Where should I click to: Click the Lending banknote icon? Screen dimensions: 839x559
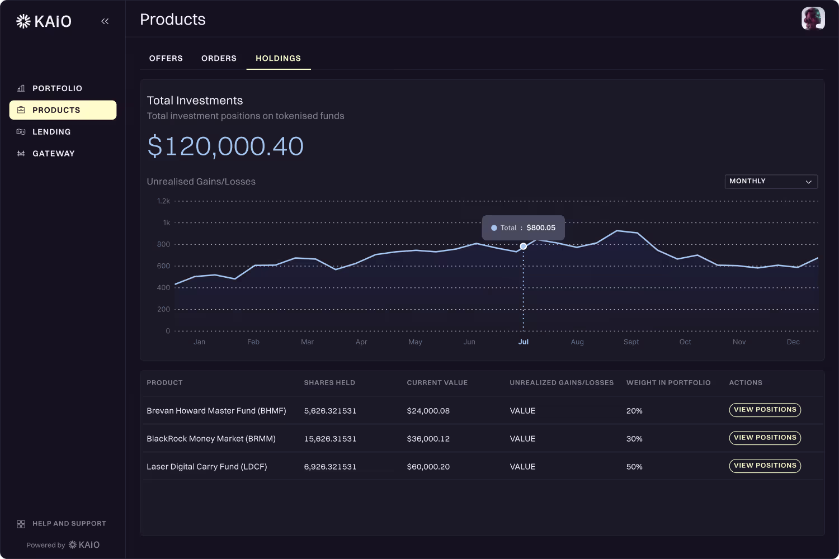(x=21, y=132)
